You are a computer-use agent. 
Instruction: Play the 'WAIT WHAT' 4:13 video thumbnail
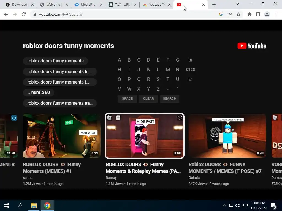(x=62, y=136)
